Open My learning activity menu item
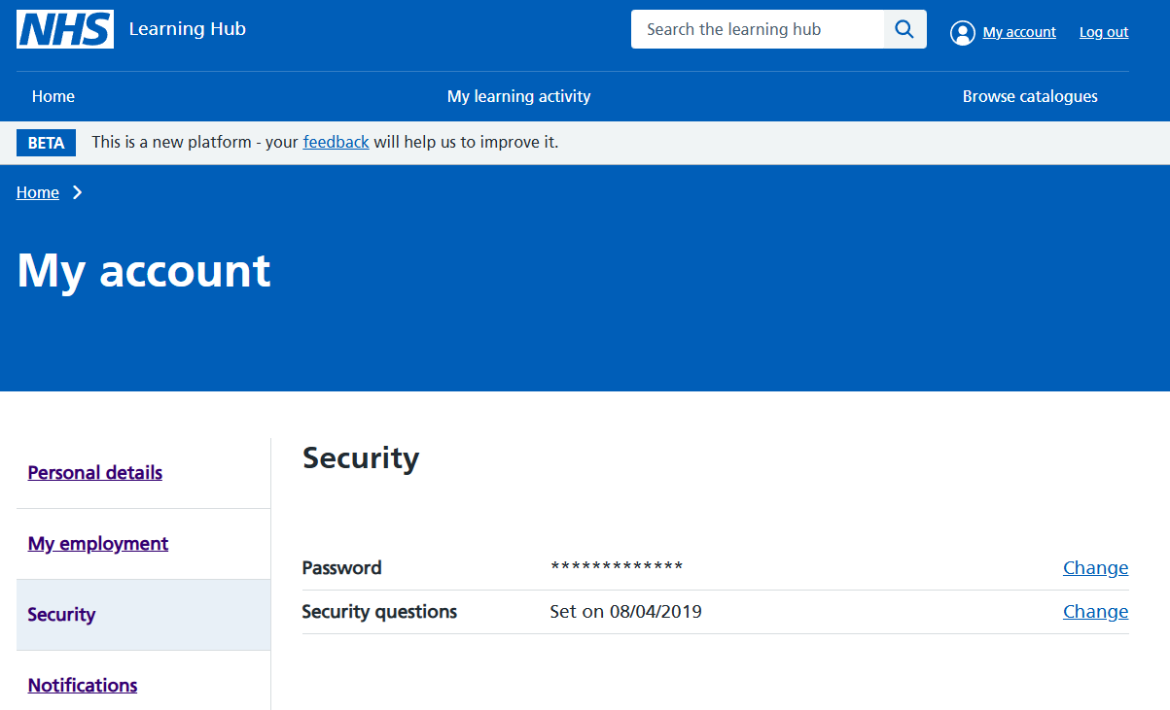Screen dimensions: 1170x710 pyautogui.click(x=518, y=96)
